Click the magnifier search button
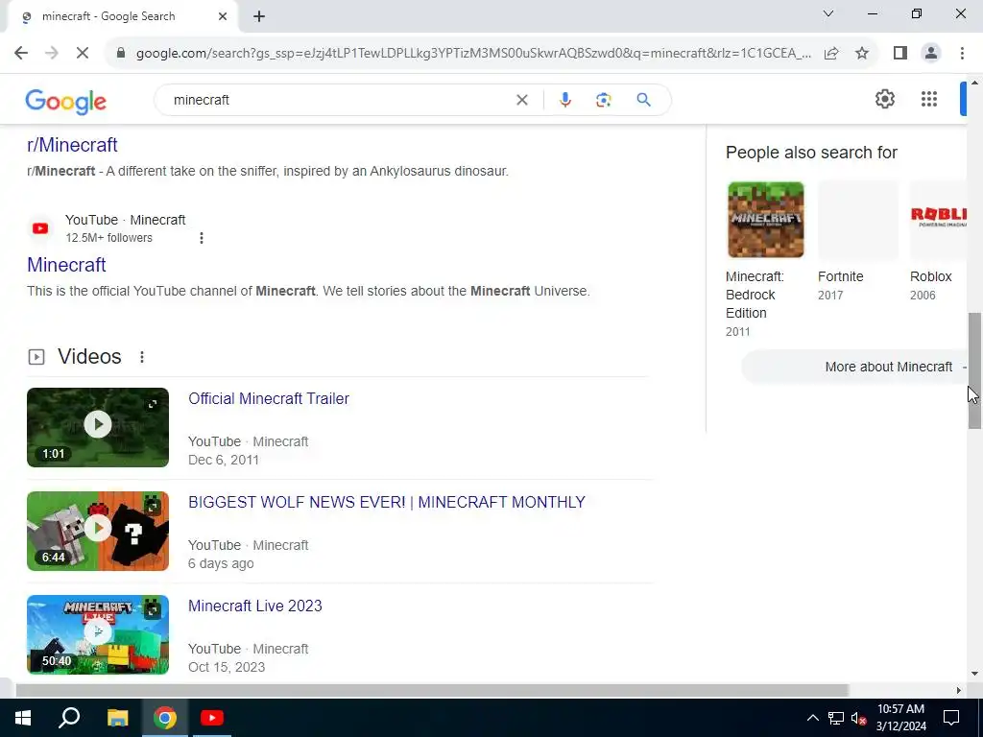This screenshot has height=737, width=983. (644, 100)
